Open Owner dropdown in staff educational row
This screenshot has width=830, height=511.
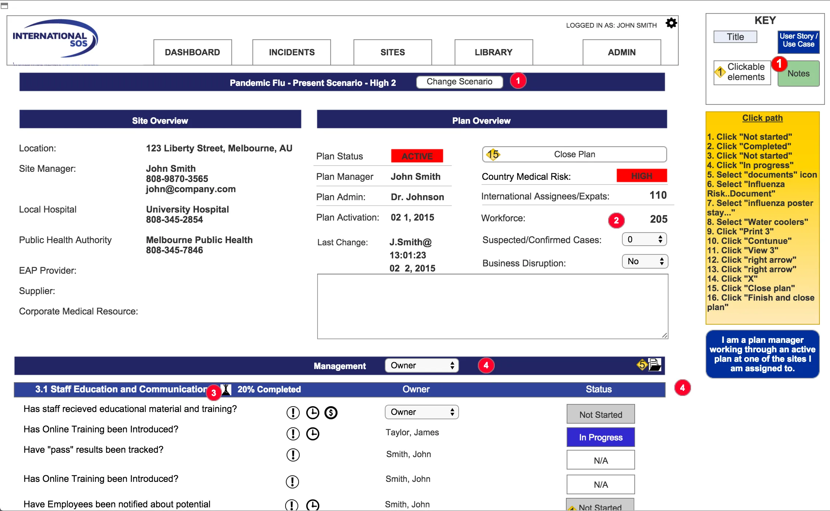coord(422,412)
